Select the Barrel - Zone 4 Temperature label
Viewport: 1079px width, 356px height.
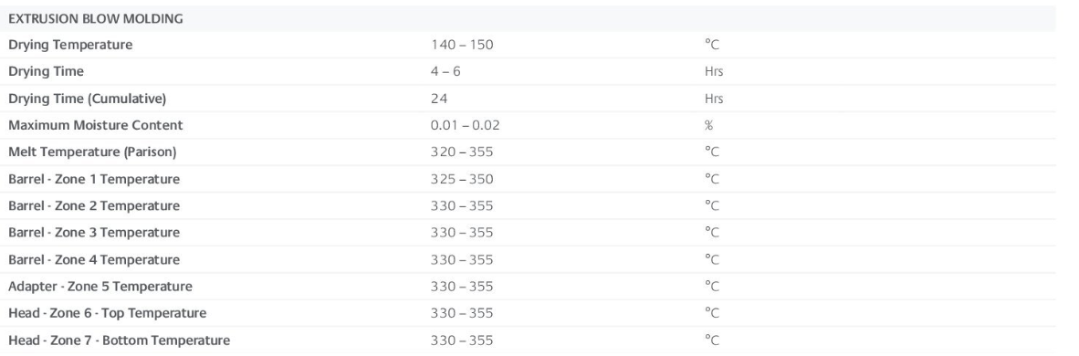(94, 259)
